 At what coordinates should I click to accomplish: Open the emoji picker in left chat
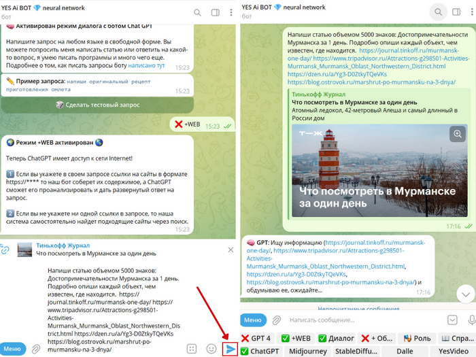pos(211,349)
